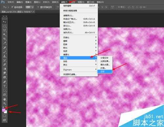Choose 液化(L)... Shift+Ctrl+X entry
This screenshot has width=164, height=127.
coord(79,26)
